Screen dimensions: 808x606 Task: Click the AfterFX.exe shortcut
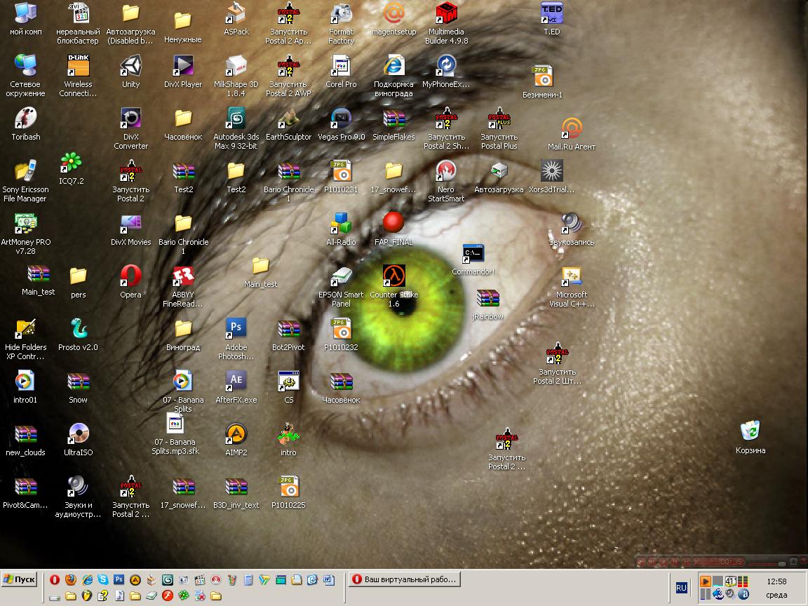(236, 383)
